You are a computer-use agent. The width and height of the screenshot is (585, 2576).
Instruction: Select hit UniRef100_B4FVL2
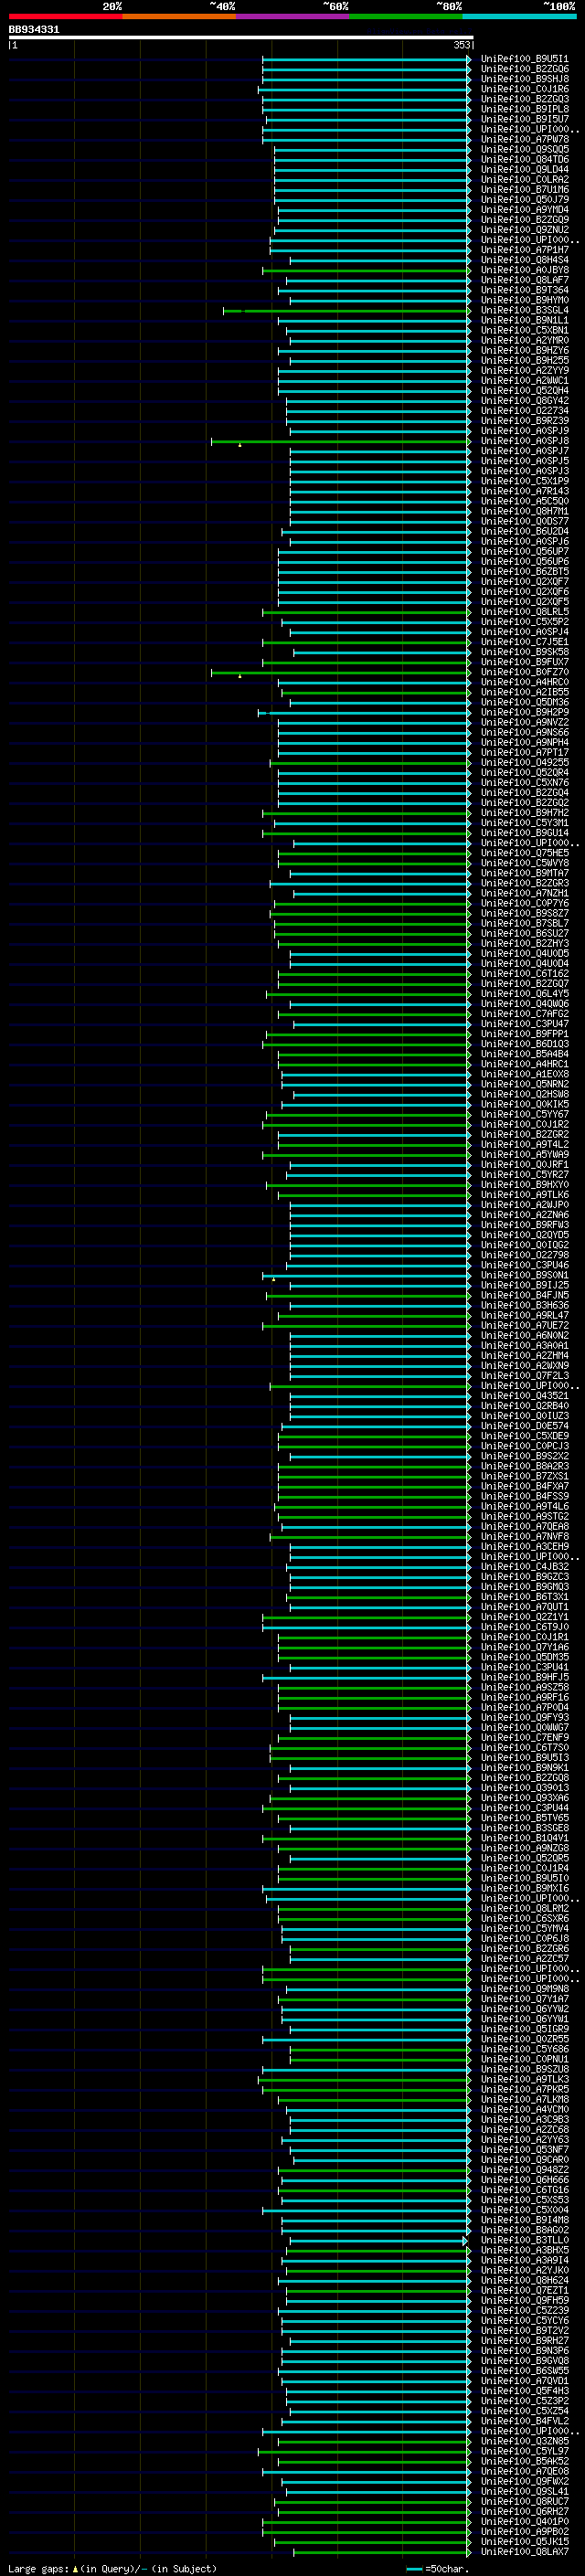(x=524, y=2421)
